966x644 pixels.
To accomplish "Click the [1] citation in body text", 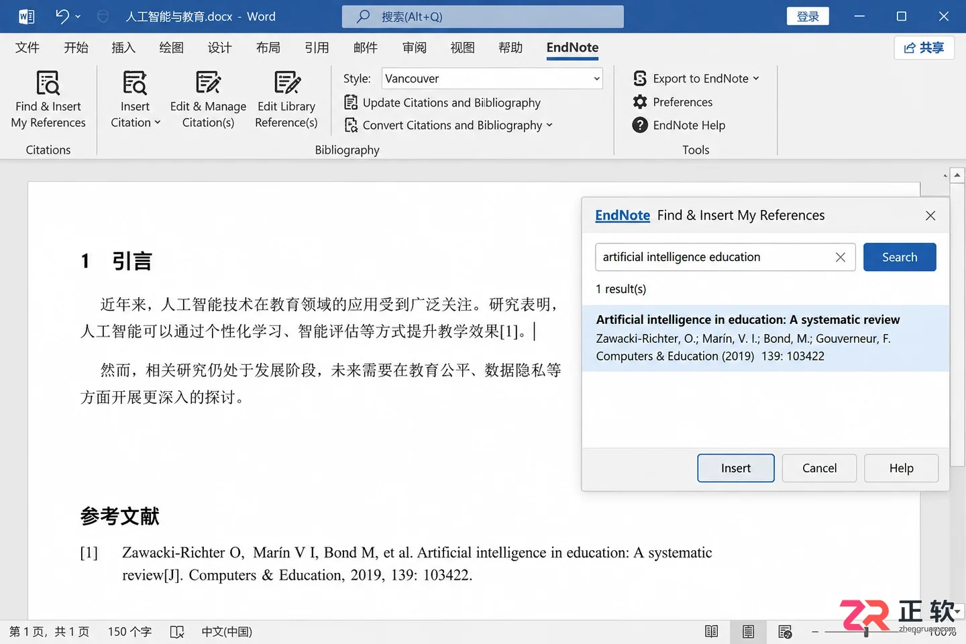I will click(x=508, y=331).
